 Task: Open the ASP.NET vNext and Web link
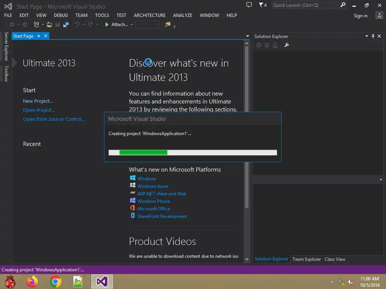pyautogui.click(x=162, y=194)
